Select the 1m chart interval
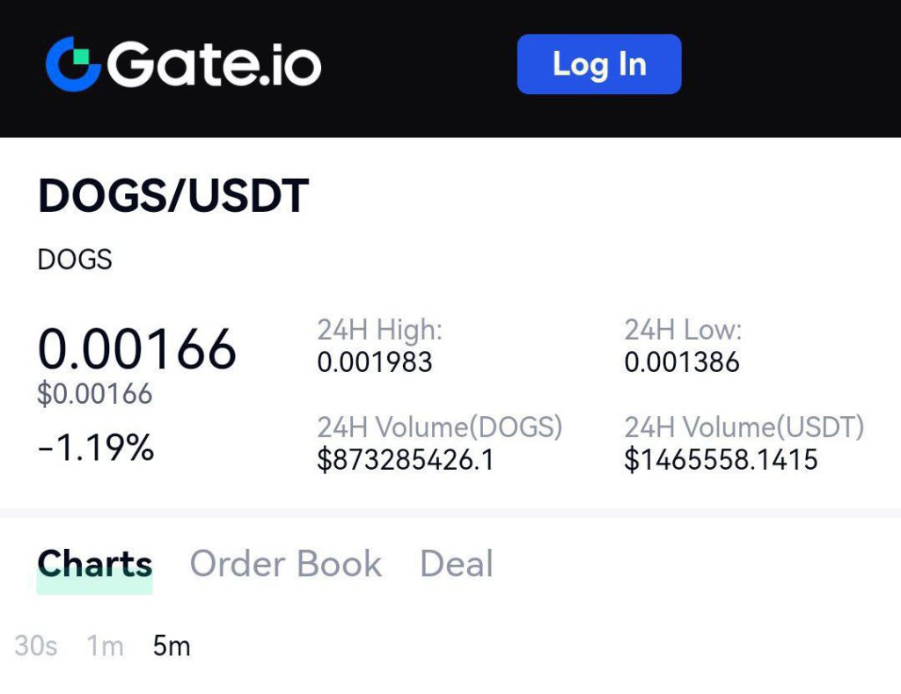The width and height of the screenshot is (901, 694). [x=106, y=646]
